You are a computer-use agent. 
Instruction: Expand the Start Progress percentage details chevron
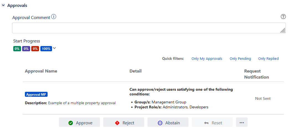[55, 48]
